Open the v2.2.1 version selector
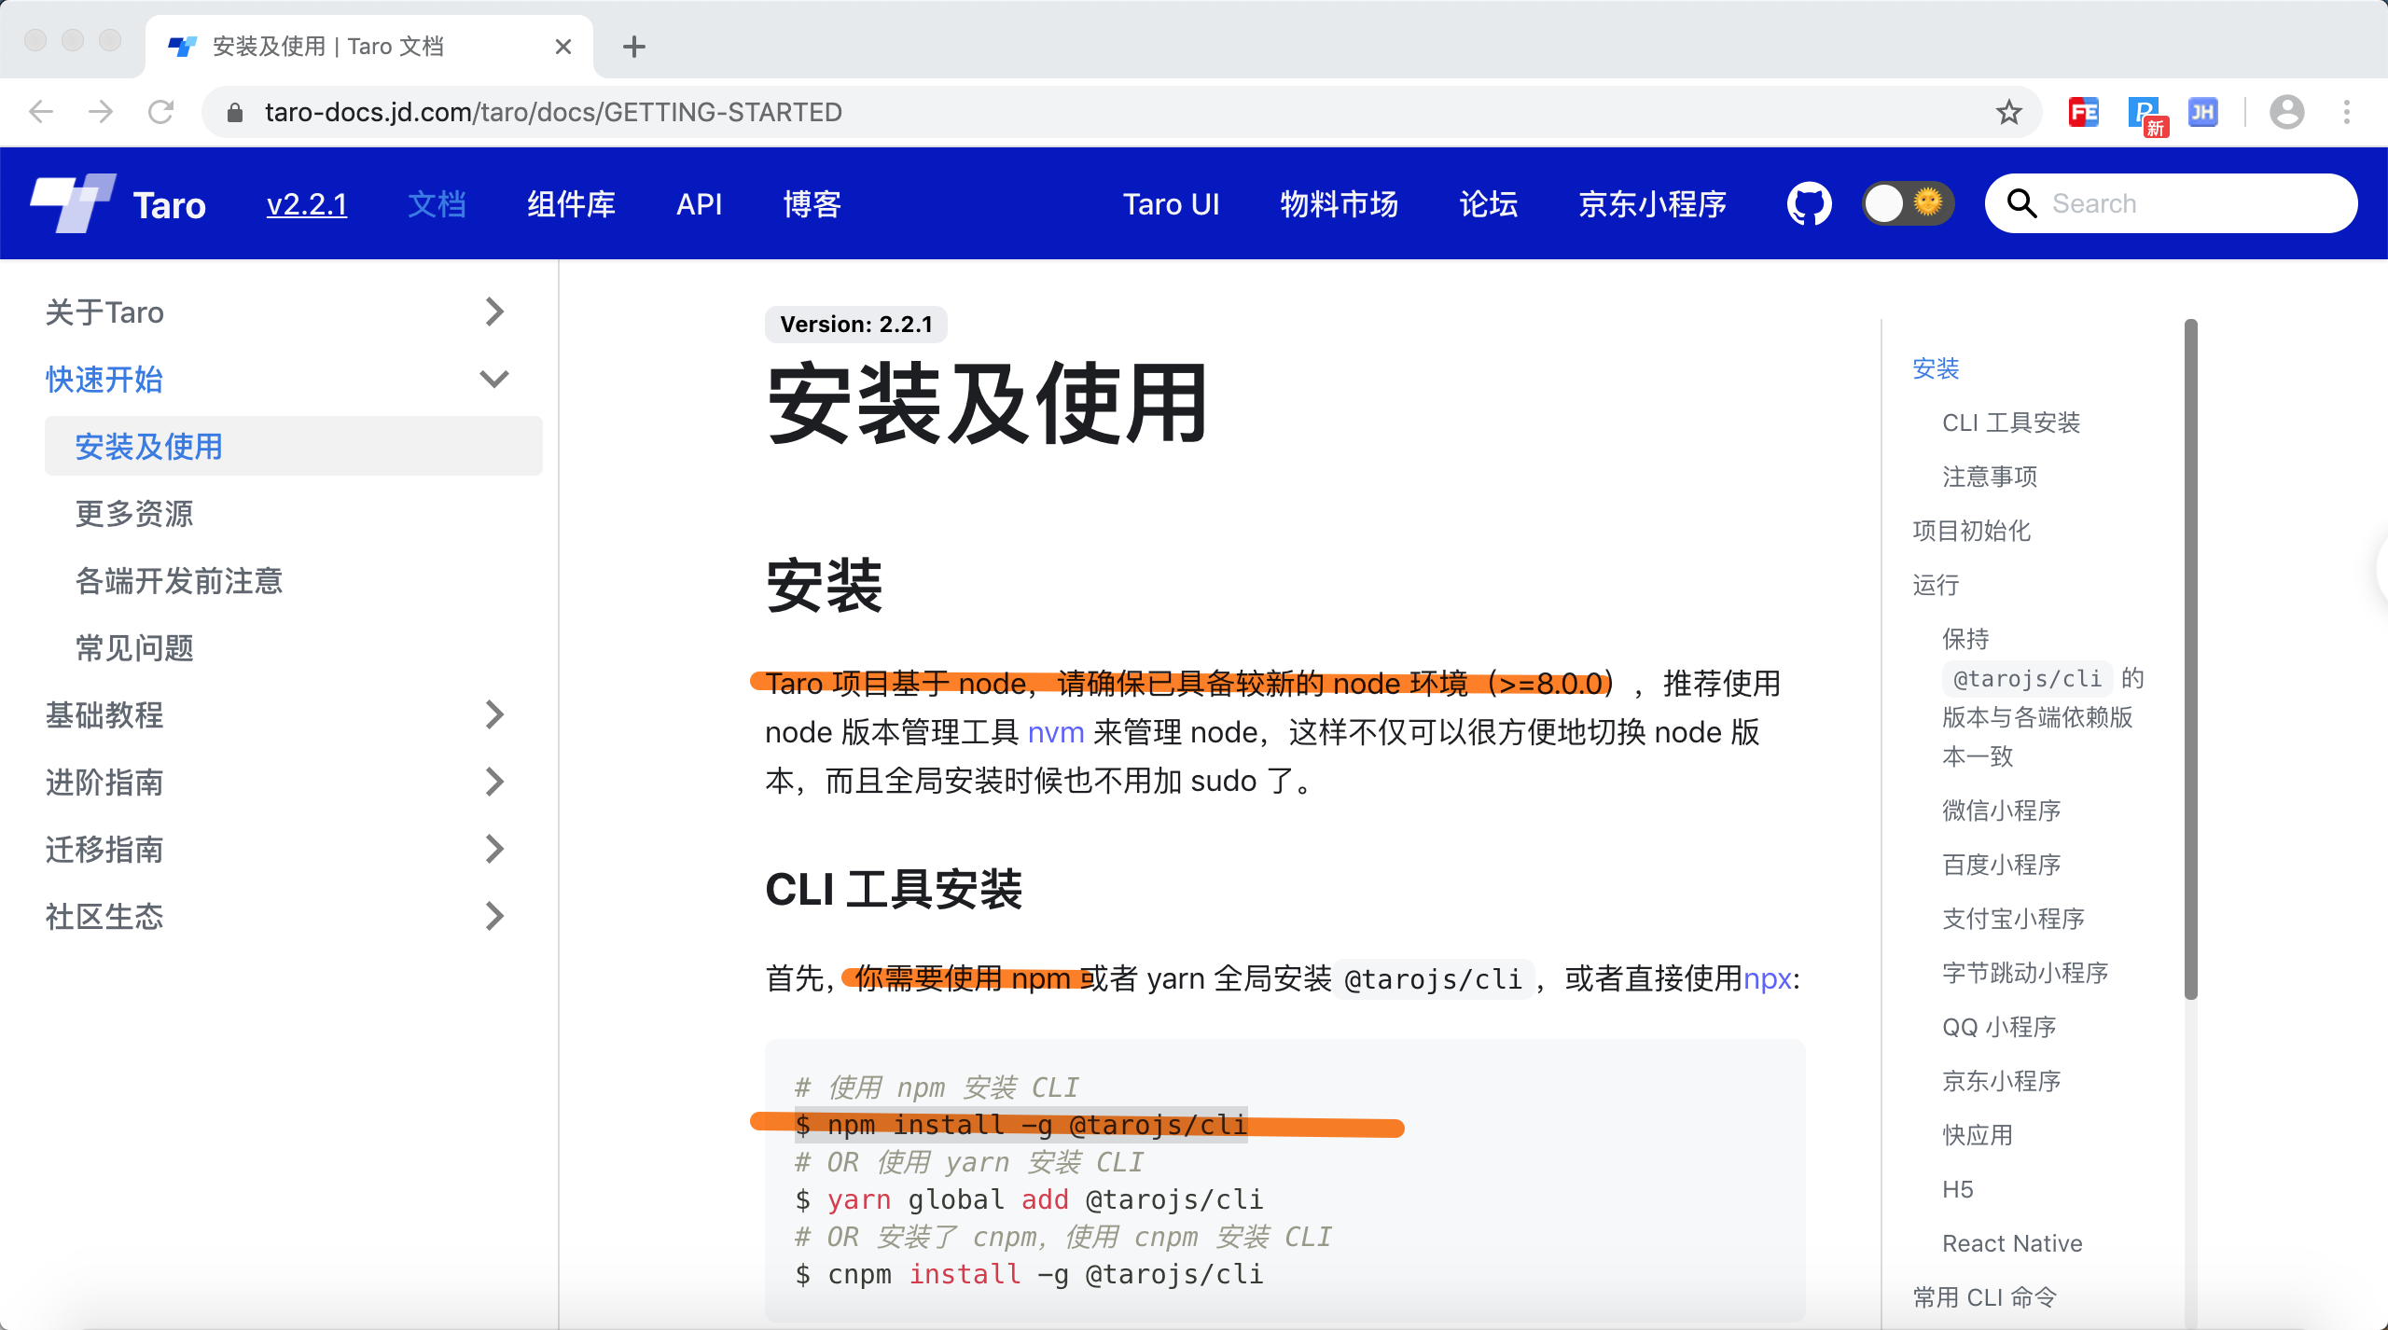The width and height of the screenshot is (2388, 1330). [307, 203]
